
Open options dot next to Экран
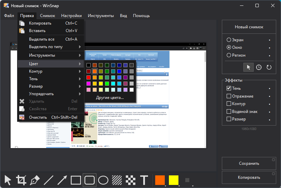[x=269, y=40]
